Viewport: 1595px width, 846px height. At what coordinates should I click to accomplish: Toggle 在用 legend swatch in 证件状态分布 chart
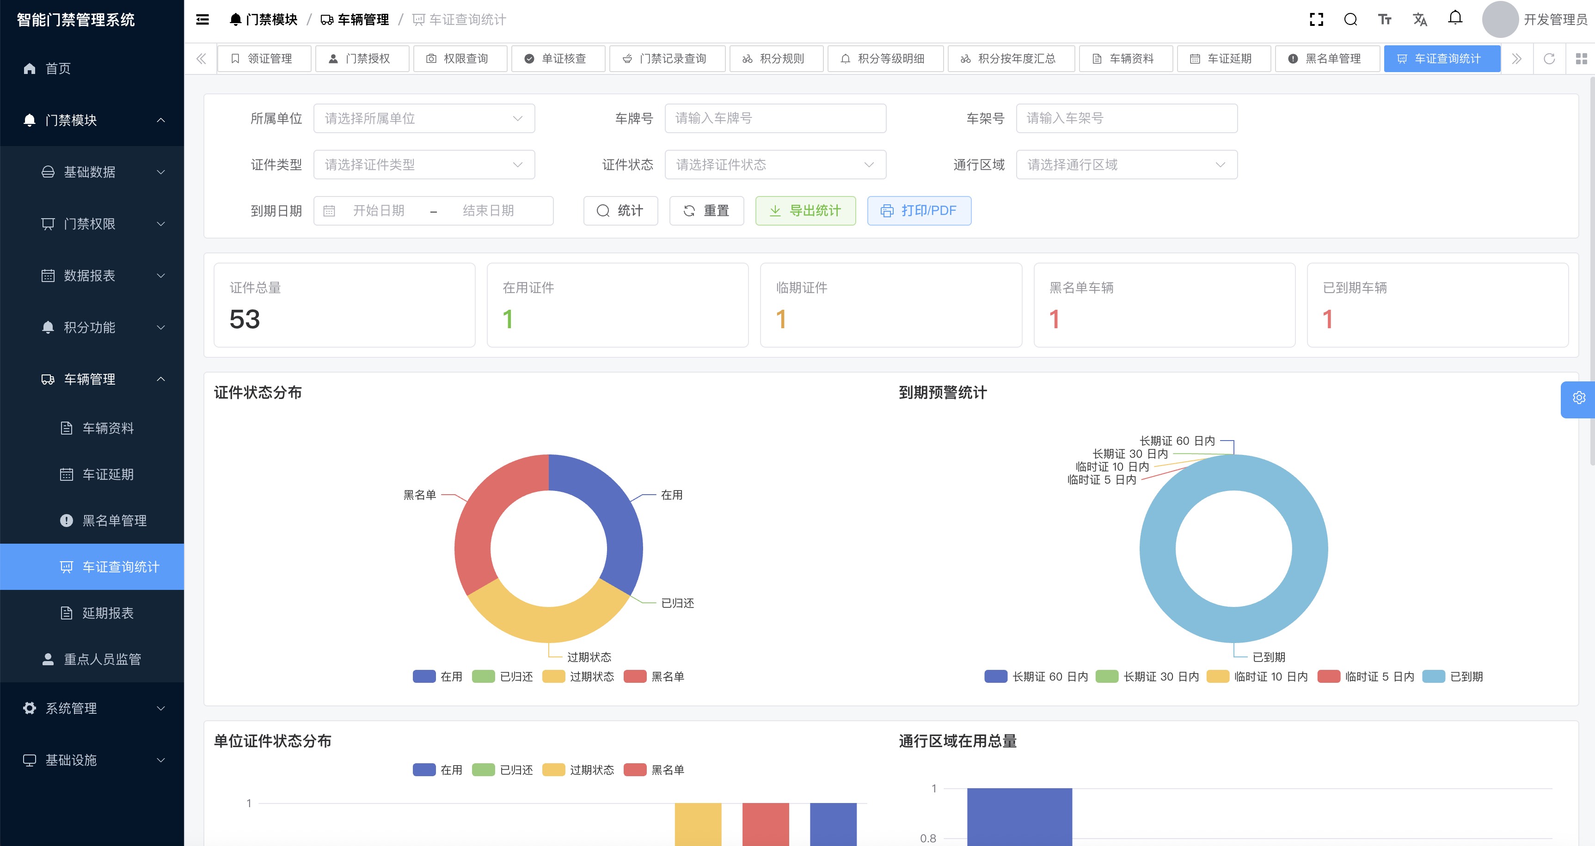(424, 677)
